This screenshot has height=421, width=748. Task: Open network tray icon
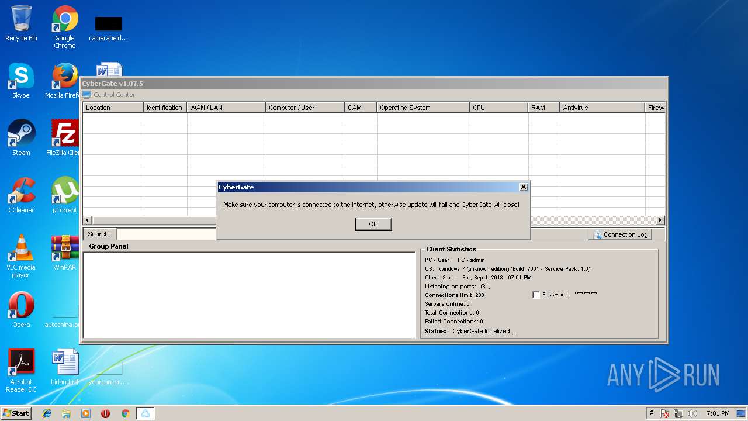(x=678, y=413)
